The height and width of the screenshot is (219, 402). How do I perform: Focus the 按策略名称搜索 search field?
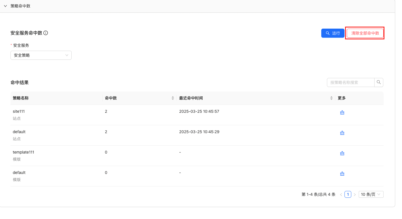(351, 82)
